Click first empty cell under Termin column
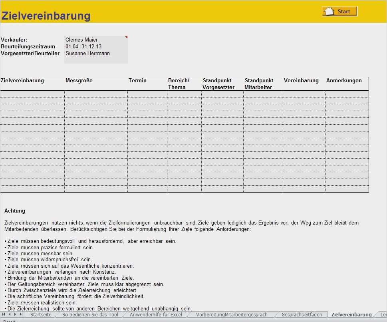Viewport: 387px width, 322px height. 147,94
